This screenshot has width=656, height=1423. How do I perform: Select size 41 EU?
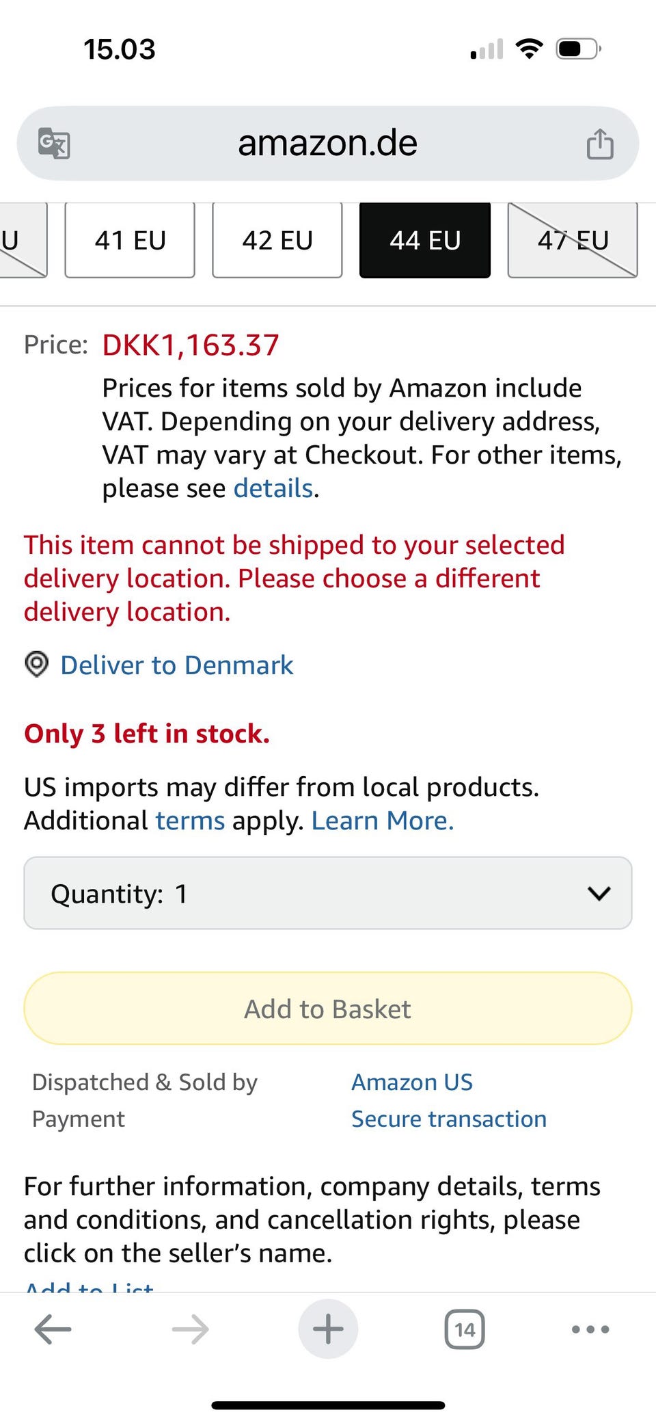click(130, 240)
